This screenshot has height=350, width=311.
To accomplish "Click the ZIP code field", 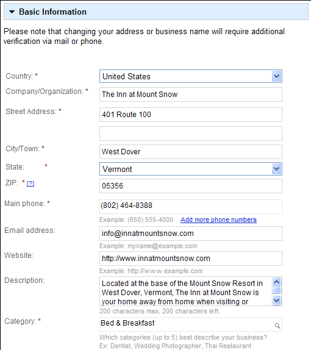I will (x=191, y=186).
